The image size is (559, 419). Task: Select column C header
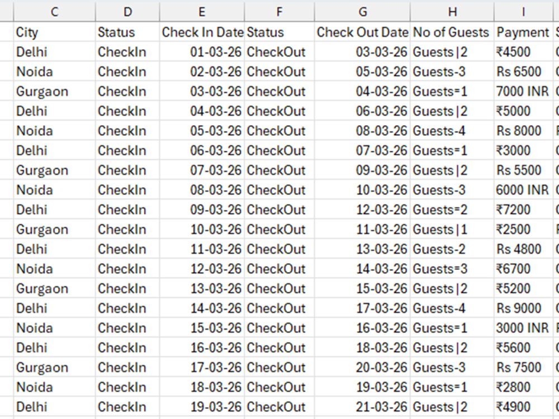tap(55, 12)
